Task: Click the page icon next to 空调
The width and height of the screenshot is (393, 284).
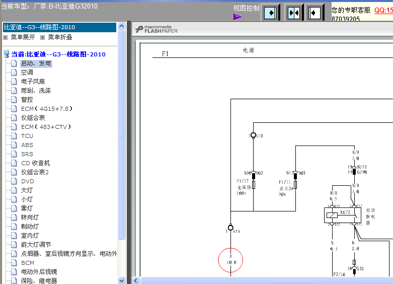Action: 14,72
